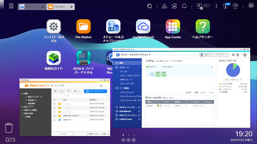Select スナップショットレプリカ in sidebar
Screen dimensions: 257x144
(130, 96)
